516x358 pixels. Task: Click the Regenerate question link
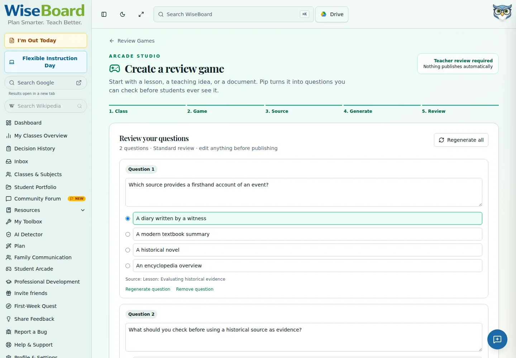[148, 289]
